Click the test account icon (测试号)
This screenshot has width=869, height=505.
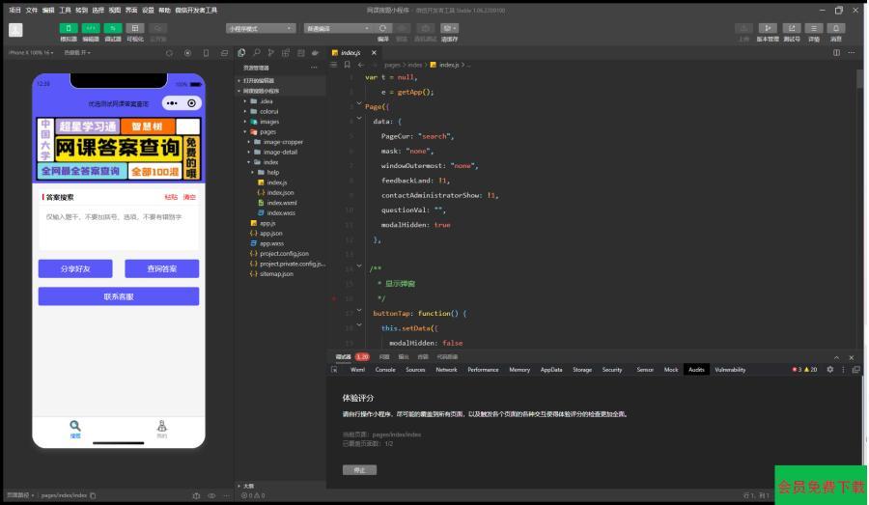pos(792,28)
